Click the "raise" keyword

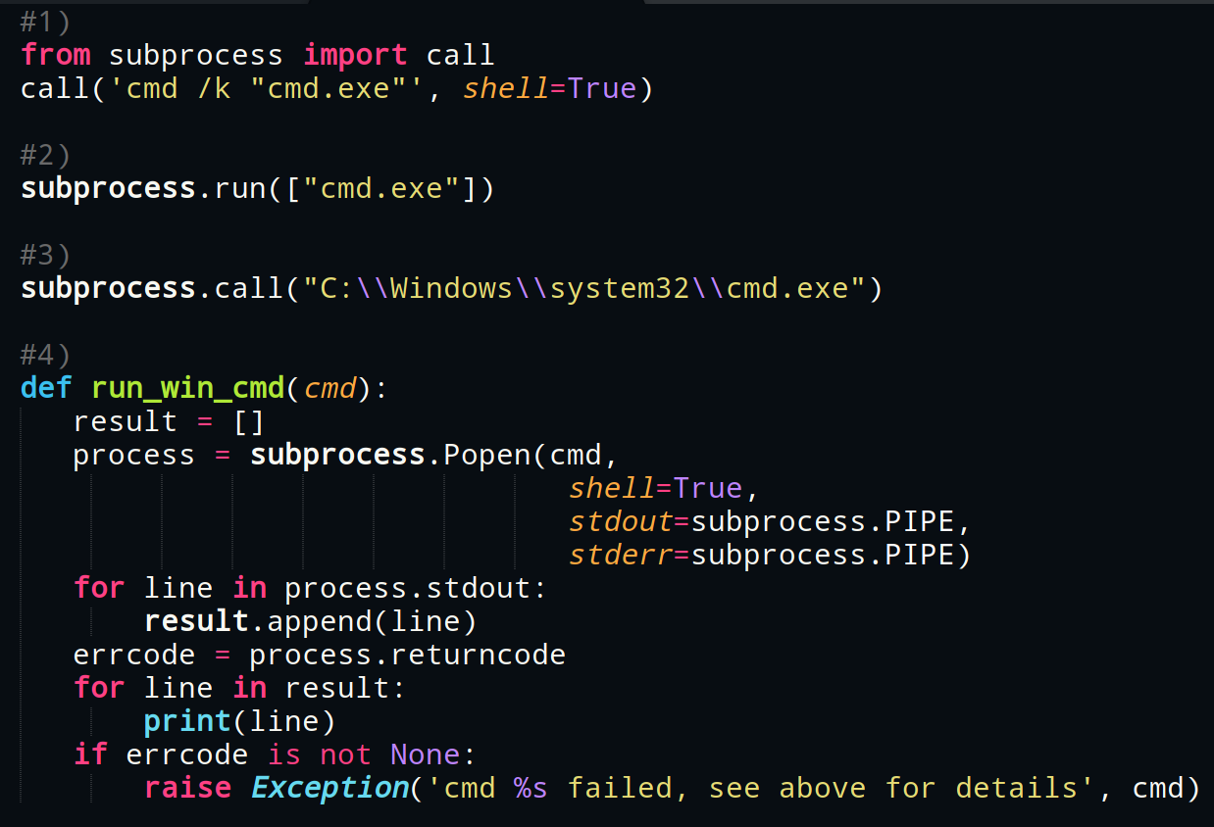point(187,788)
